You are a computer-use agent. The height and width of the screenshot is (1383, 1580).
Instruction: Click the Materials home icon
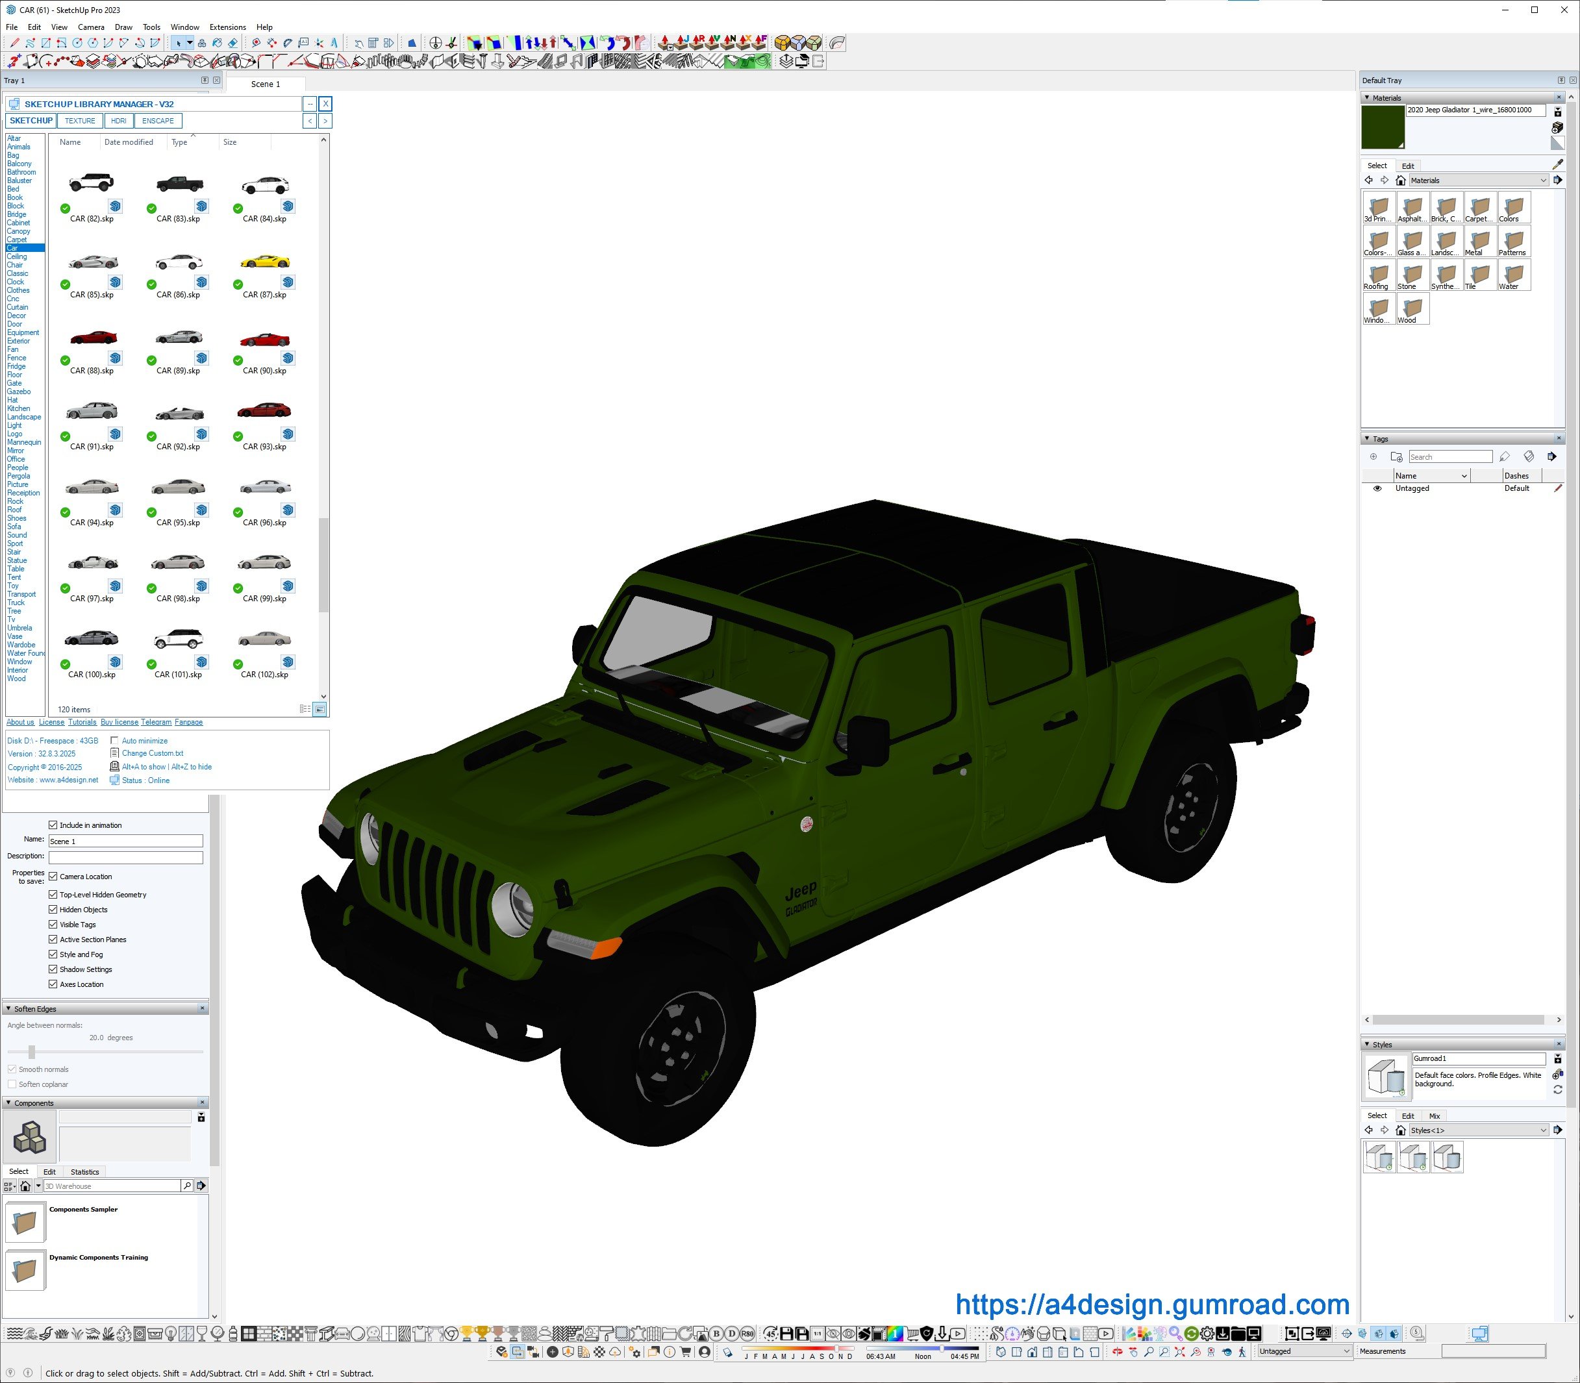coord(1400,181)
